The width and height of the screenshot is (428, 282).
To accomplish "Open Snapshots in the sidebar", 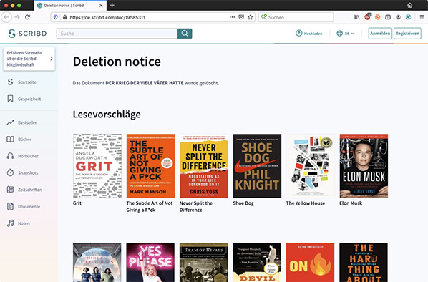I will coord(22,172).
